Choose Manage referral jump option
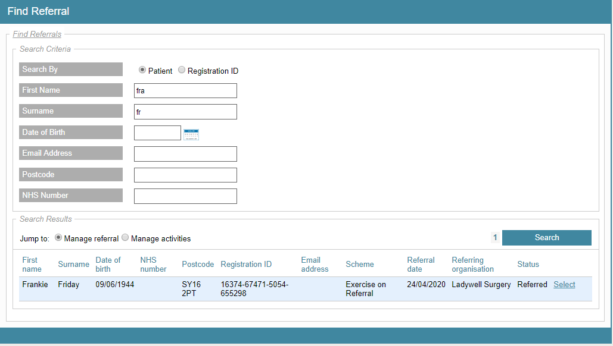The height and width of the screenshot is (346, 613). tap(58, 238)
